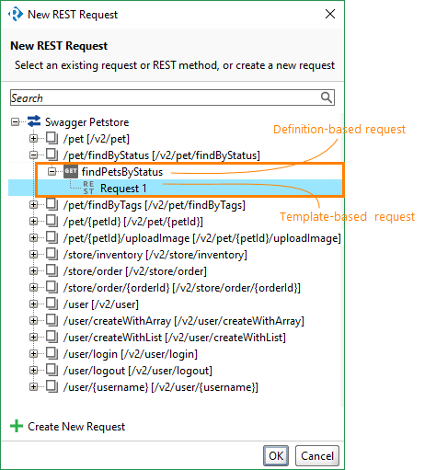Collapse the Swagger Petstore root node

click(15, 122)
